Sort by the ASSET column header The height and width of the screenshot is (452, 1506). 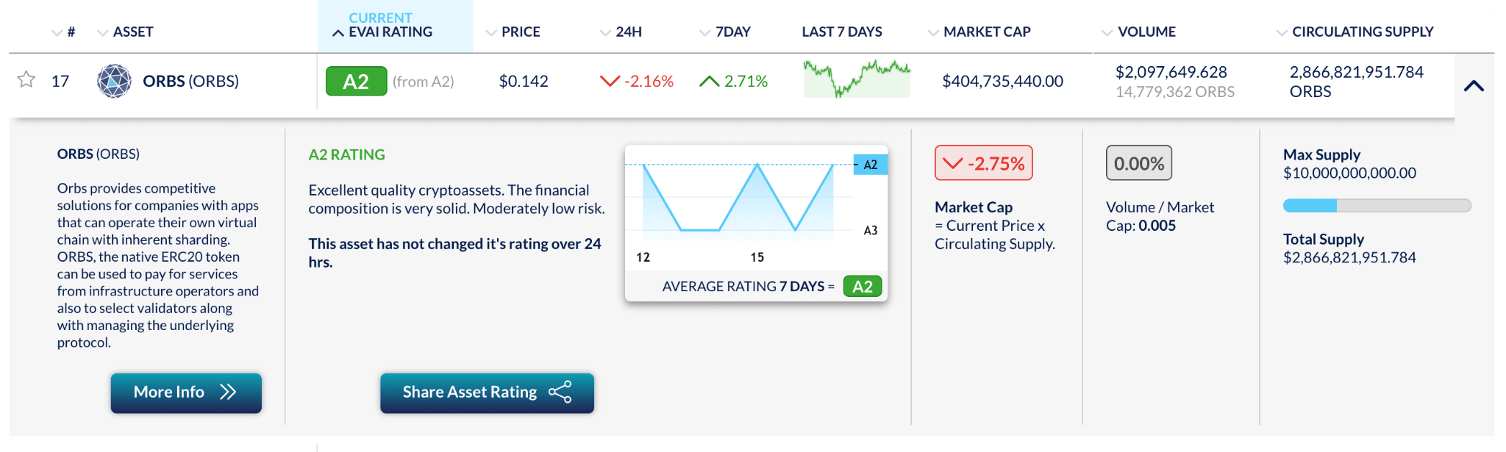pyautogui.click(x=125, y=32)
